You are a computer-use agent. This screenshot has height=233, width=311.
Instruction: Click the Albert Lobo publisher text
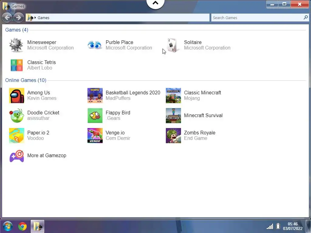(x=40, y=68)
